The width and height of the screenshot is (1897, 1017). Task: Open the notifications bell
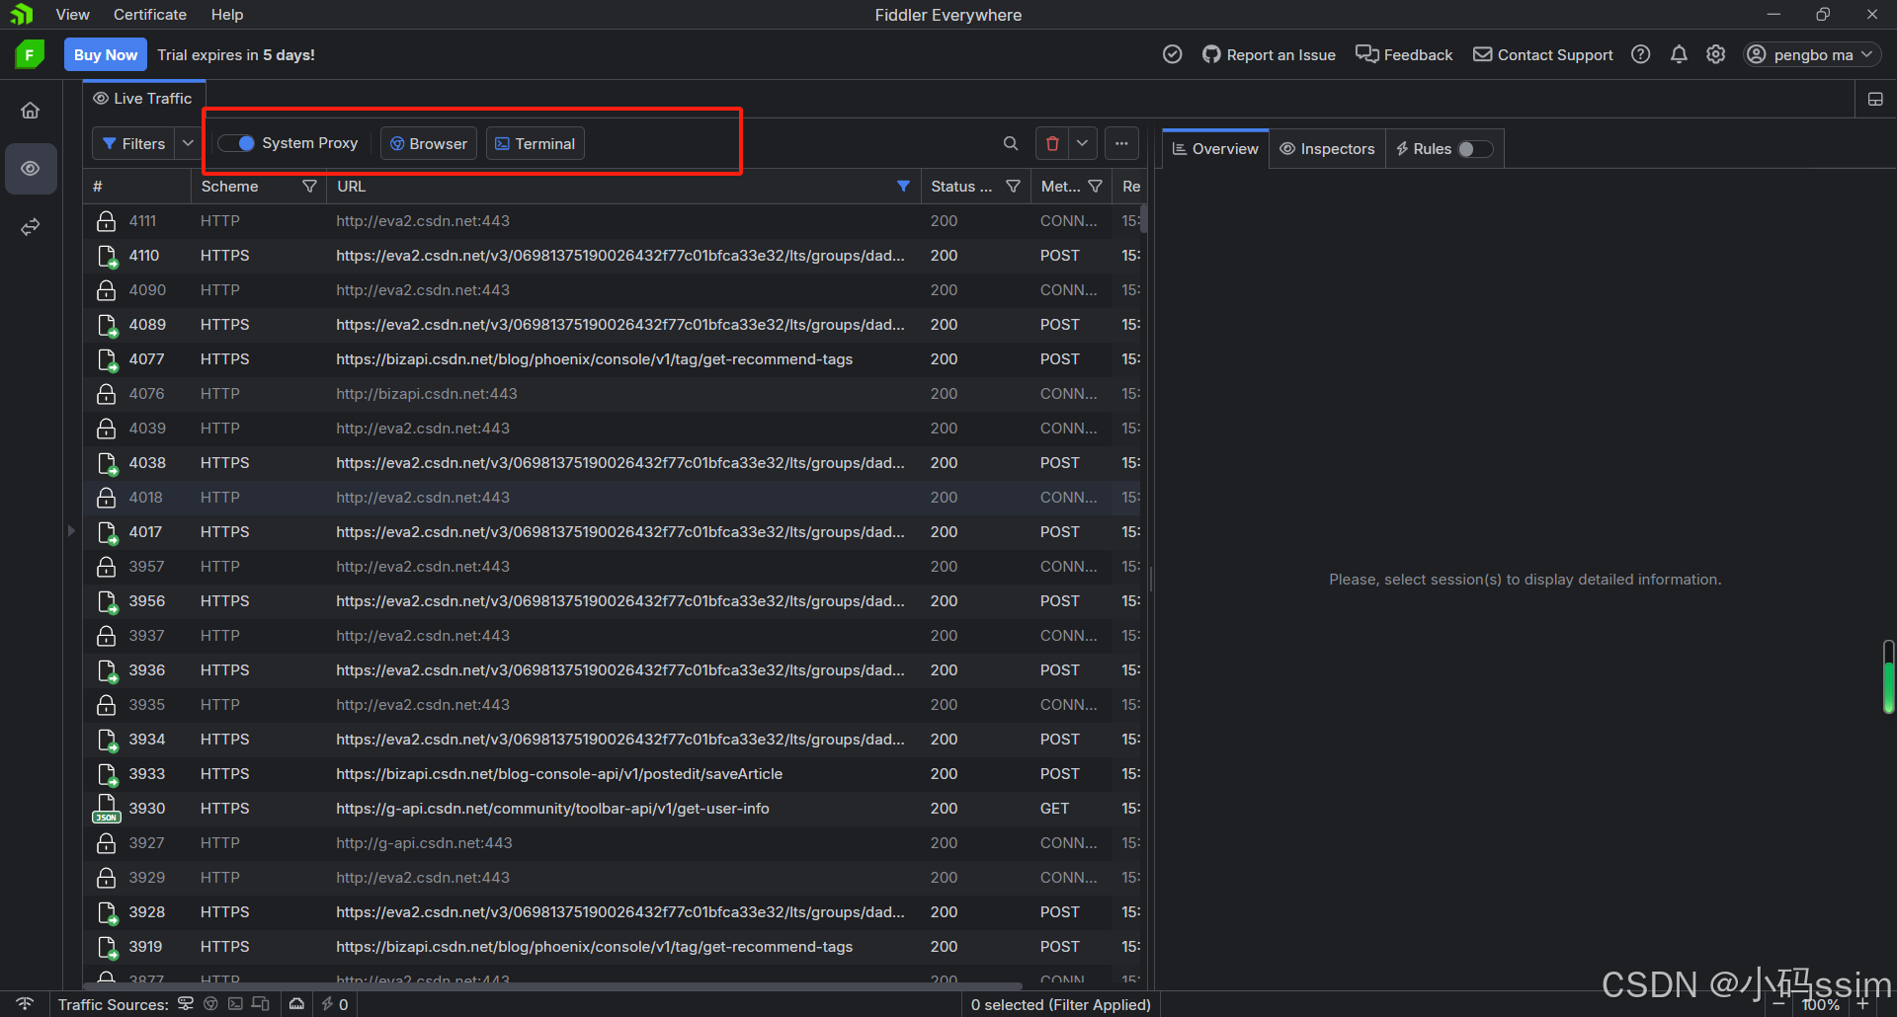tap(1679, 54)
